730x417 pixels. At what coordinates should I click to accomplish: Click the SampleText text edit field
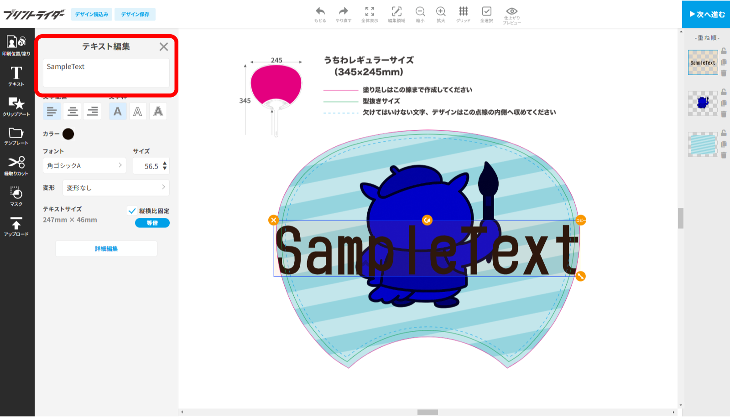[x=106, y=73]
